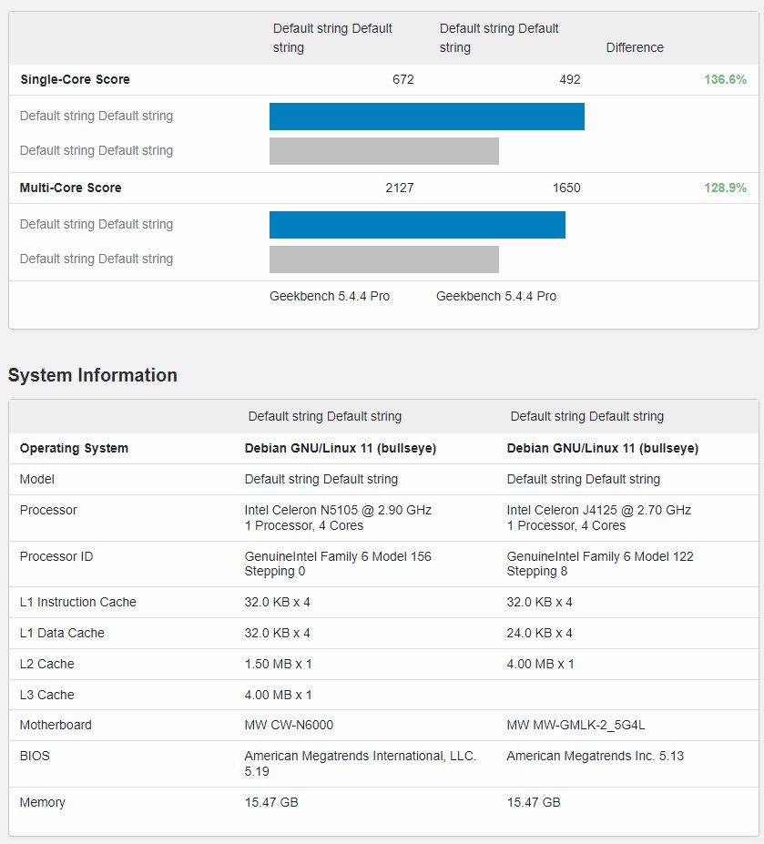Click the blue Single-Core score bar
The height and width of the screenshot is (844, 764).
click(x=426, y=117)
